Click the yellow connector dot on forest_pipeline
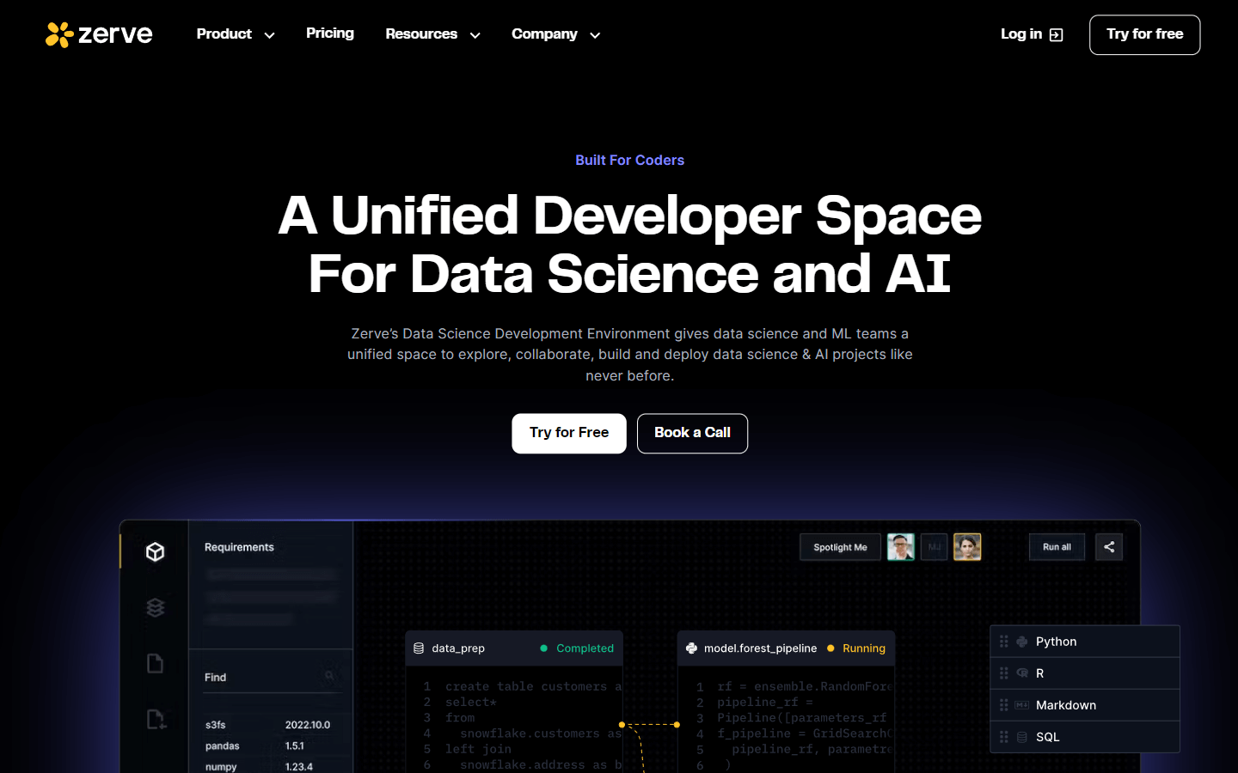This screenshot has height=773, width=1238. click(x=677, y=725)
